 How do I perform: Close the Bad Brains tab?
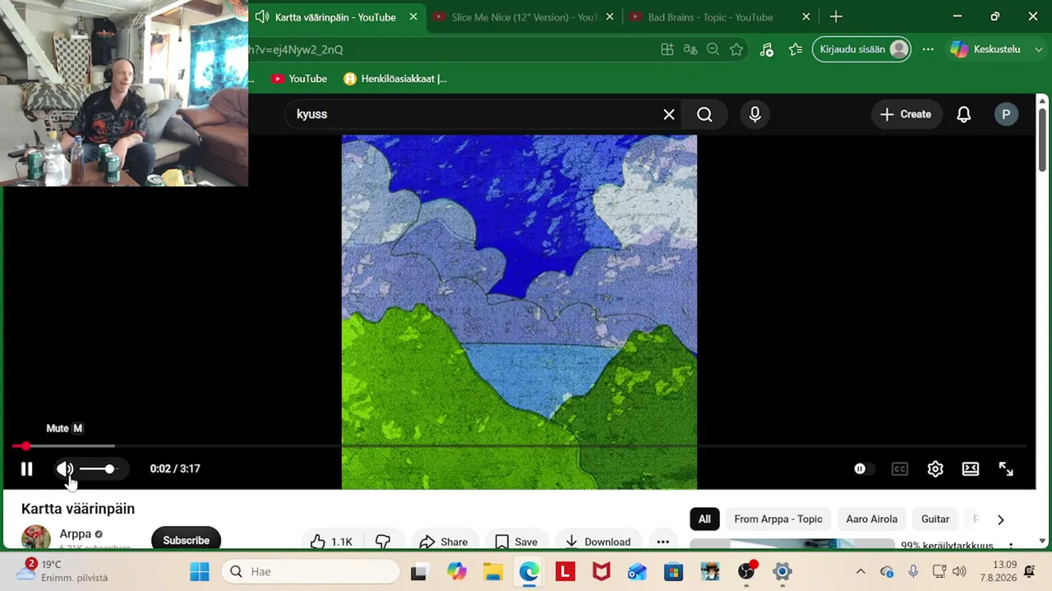coord(806,17)
